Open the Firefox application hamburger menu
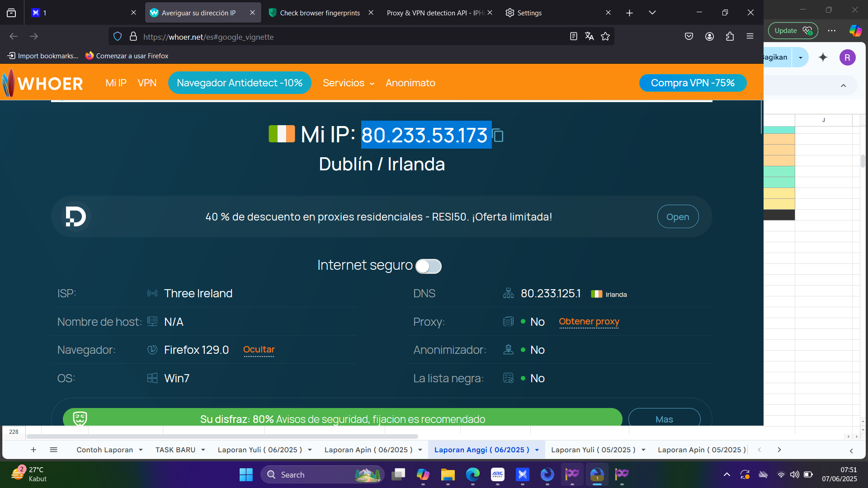This screenshot has height=488, width=868. (x=750, y=36)
